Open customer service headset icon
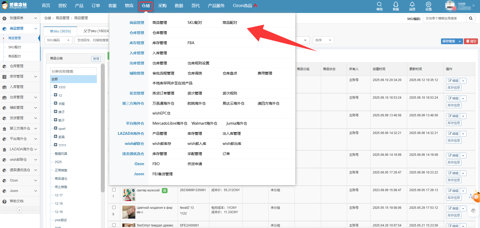This screenshot has width=480, height=228. pos(396,4)
